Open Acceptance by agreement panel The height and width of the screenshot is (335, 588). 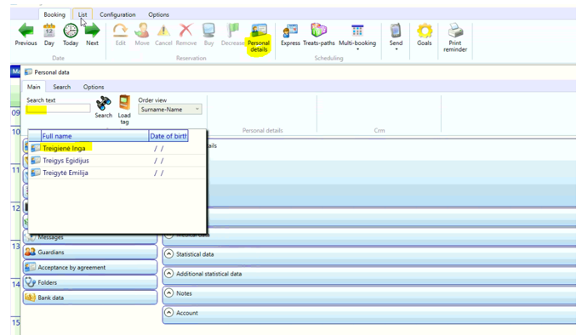(x=90, y=268)
